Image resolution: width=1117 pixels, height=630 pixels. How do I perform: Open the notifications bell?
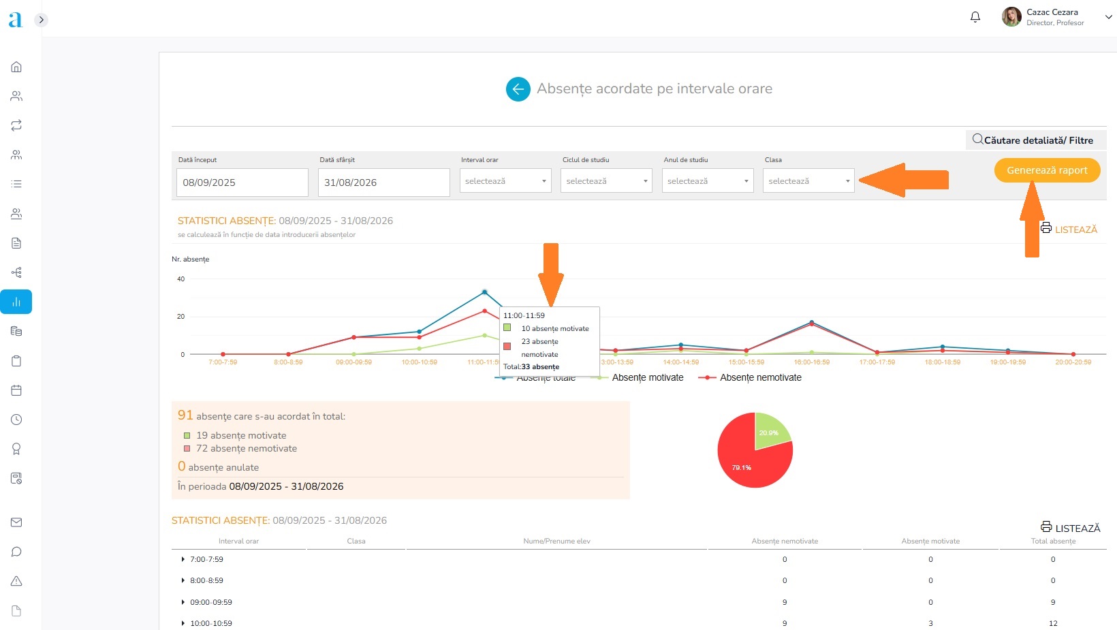[x=975, y=17]
